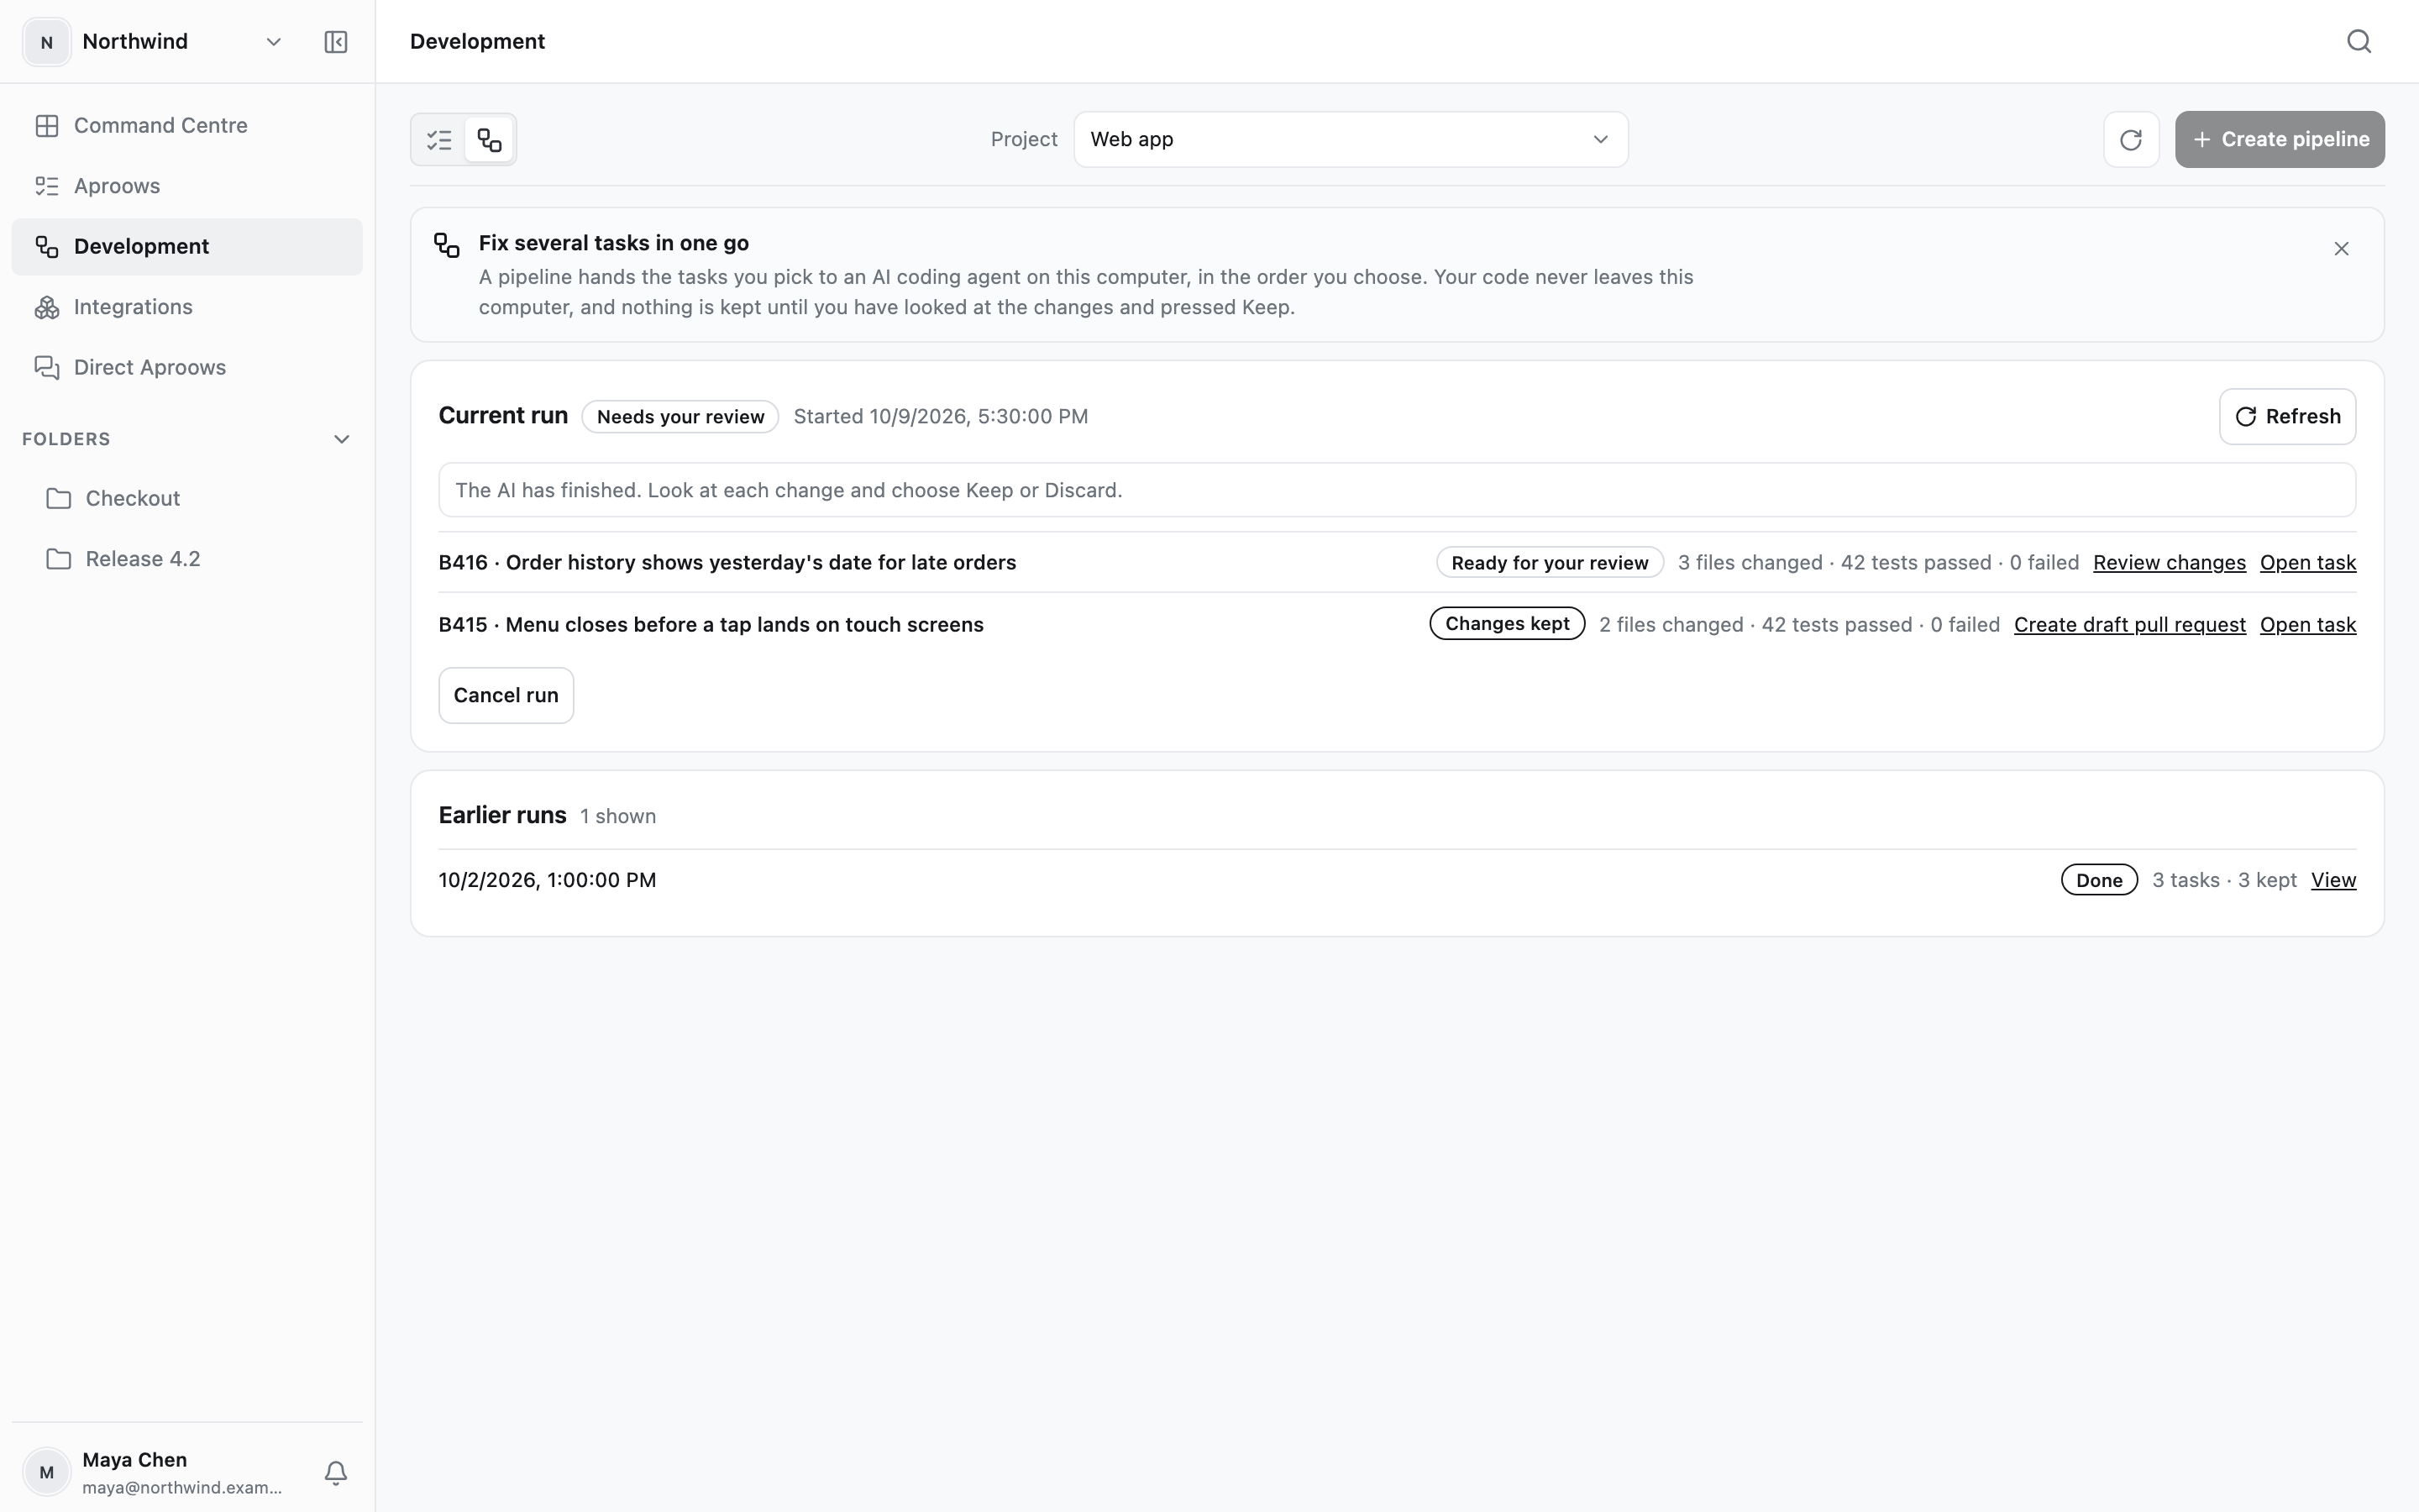Open the Project dropdown showing Web app

pyautogui.click(x=1351, y=140)
